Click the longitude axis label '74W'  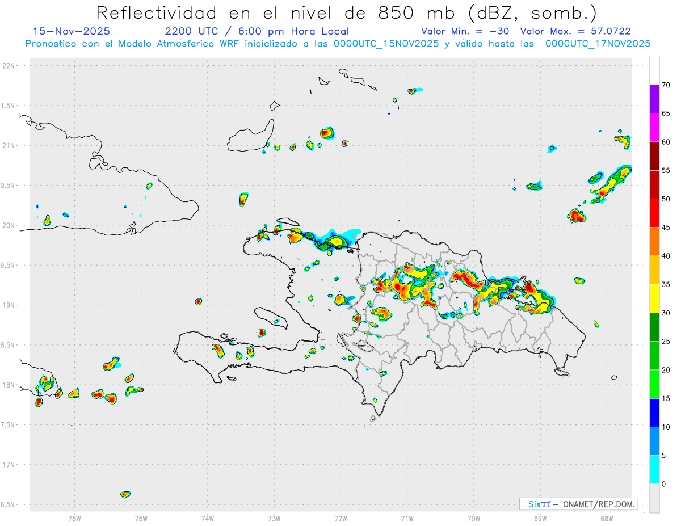pyautogui.click(x=208, y=518)
